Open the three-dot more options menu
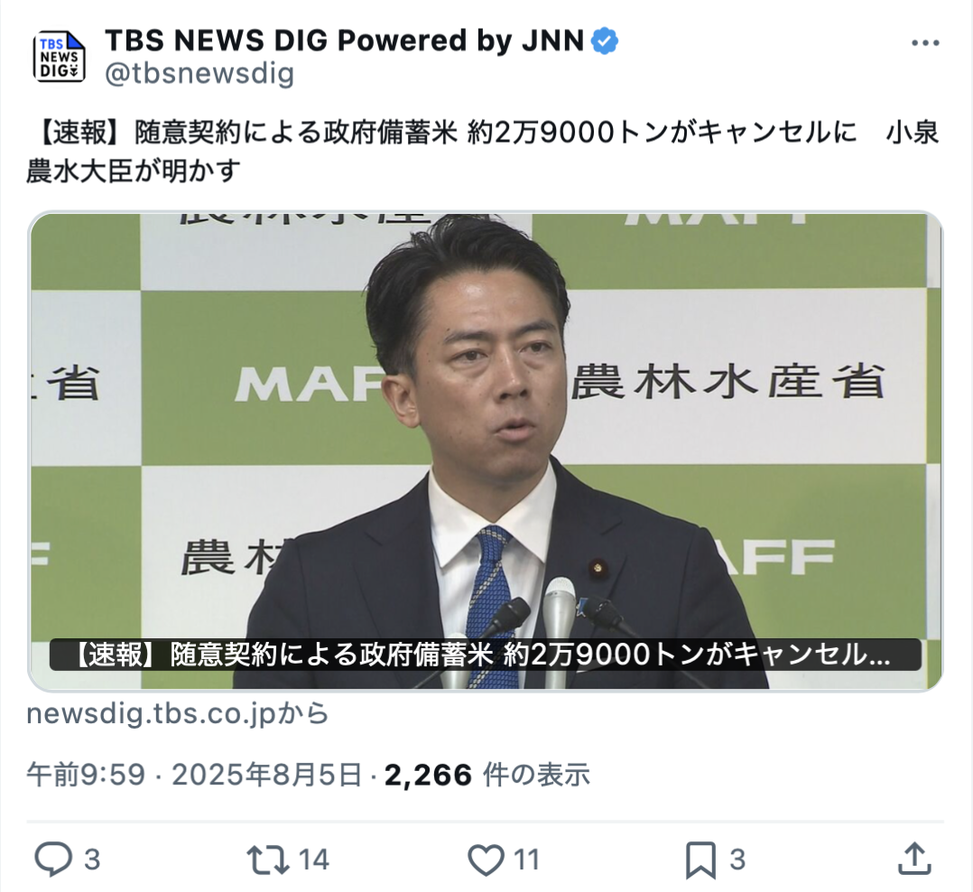The width and height of the screenshot is (973, 892). (924, 42)
